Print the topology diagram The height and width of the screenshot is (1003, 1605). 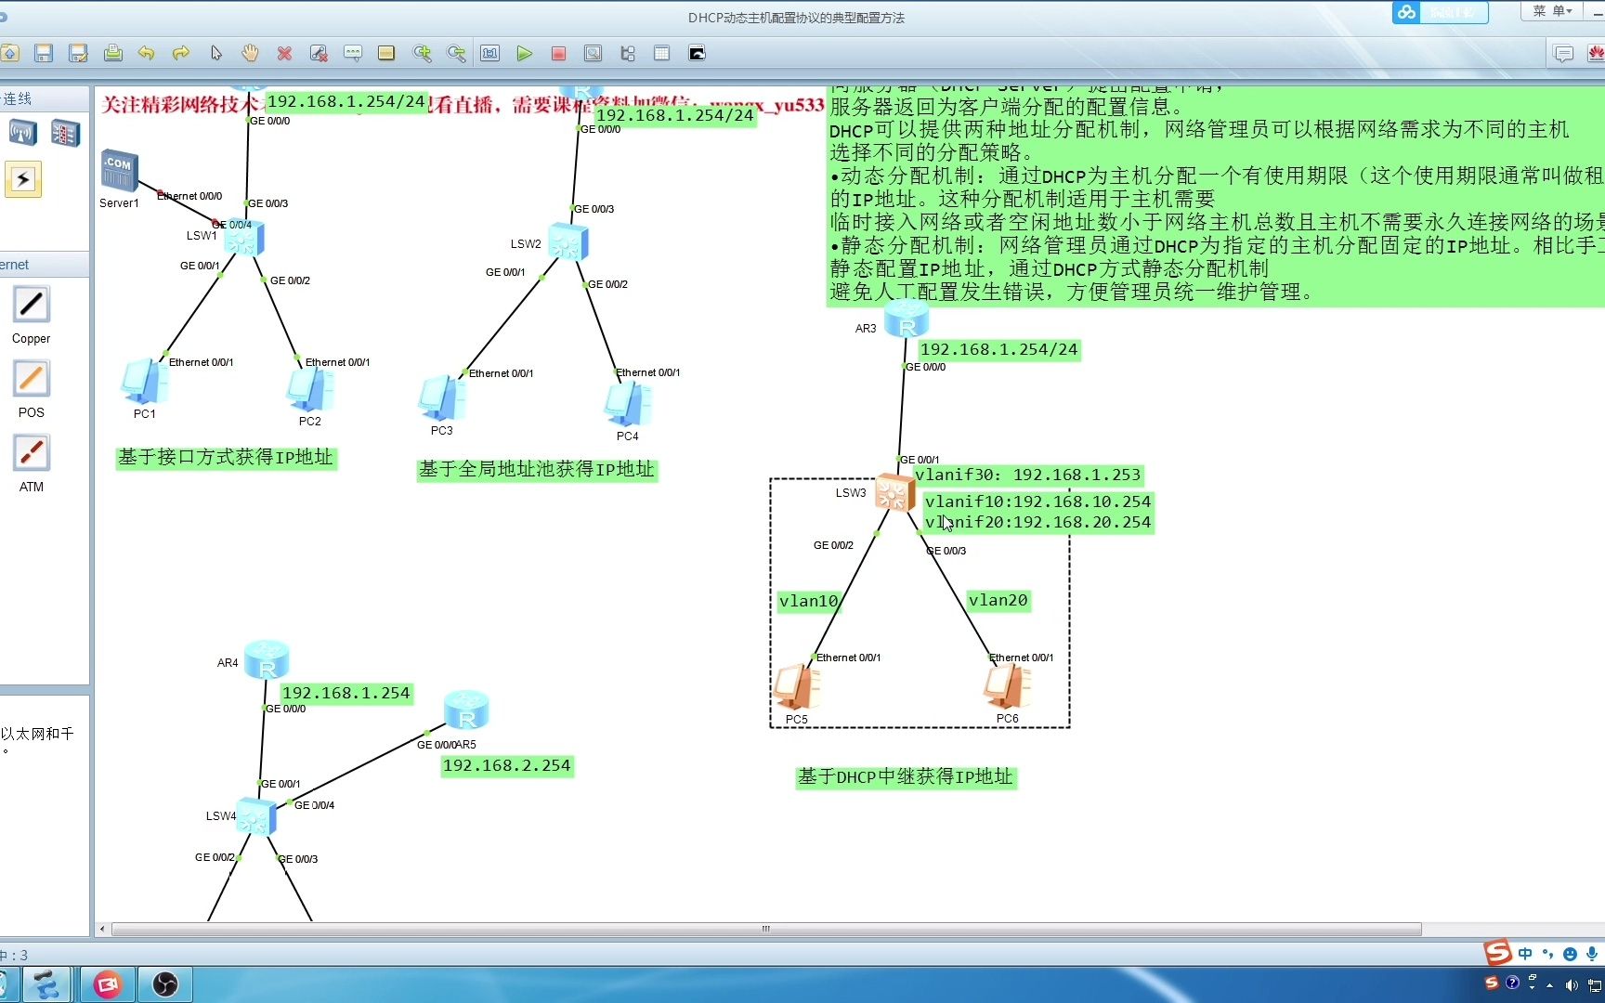point(112,53)
